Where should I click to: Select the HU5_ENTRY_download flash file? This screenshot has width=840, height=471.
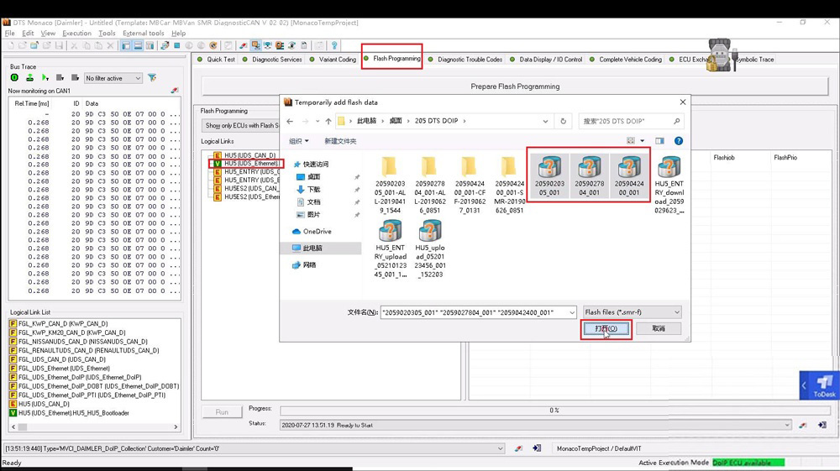[669, 185]
